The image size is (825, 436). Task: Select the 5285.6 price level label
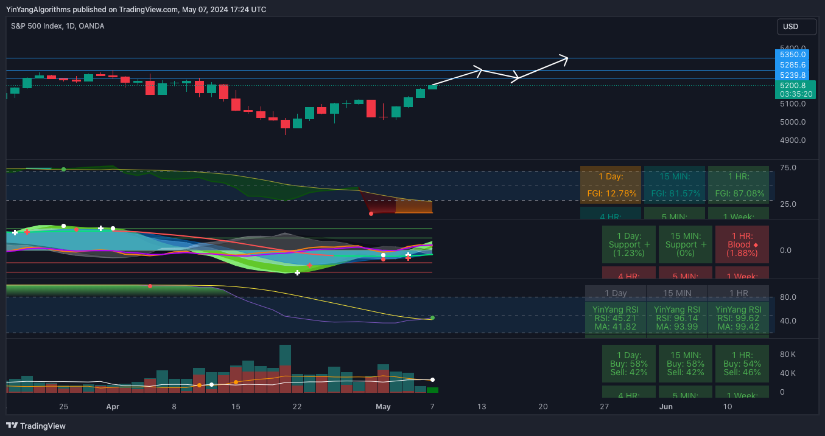[x=792, y=64]
